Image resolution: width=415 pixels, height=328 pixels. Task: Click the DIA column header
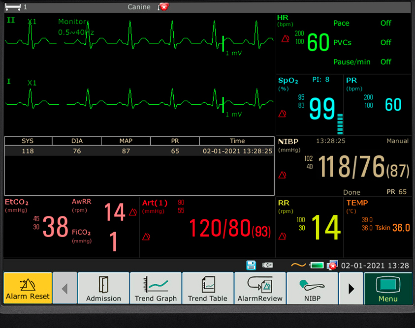77,141
